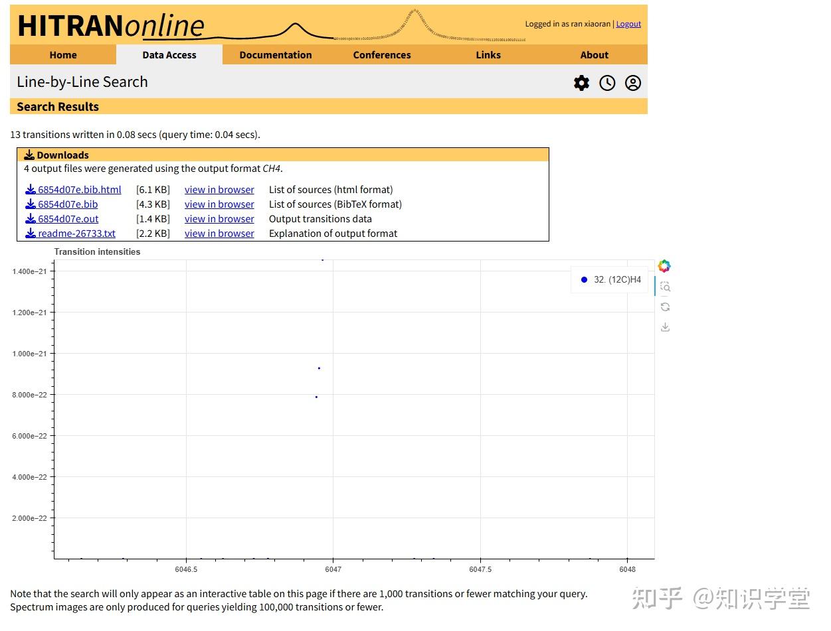
Task: View 6854d07e.out in browser
Action: (219, 218)
